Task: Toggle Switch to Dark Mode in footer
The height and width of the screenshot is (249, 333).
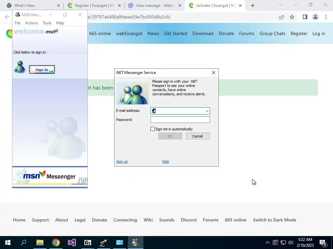Action: pos(274,220)
